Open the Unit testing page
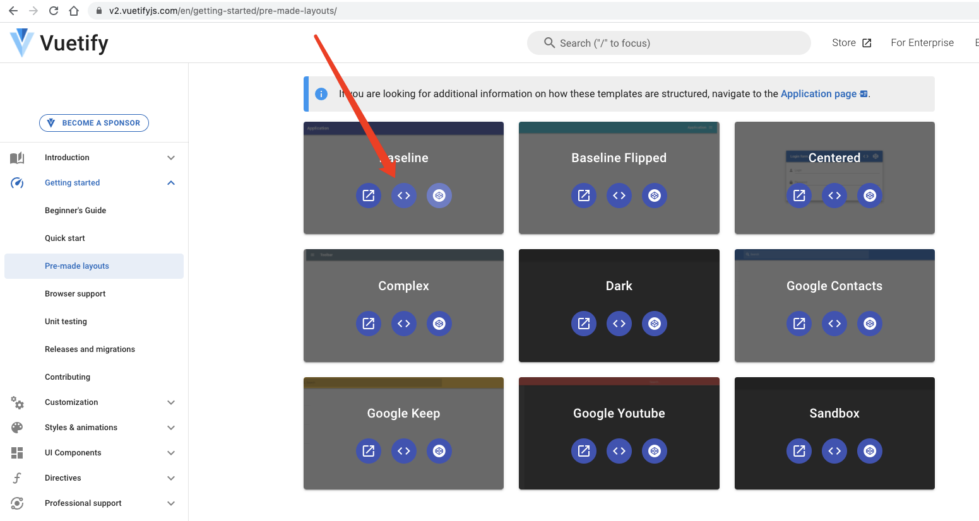Viewport: 979px width, 521px height. (x=66, y=321)
